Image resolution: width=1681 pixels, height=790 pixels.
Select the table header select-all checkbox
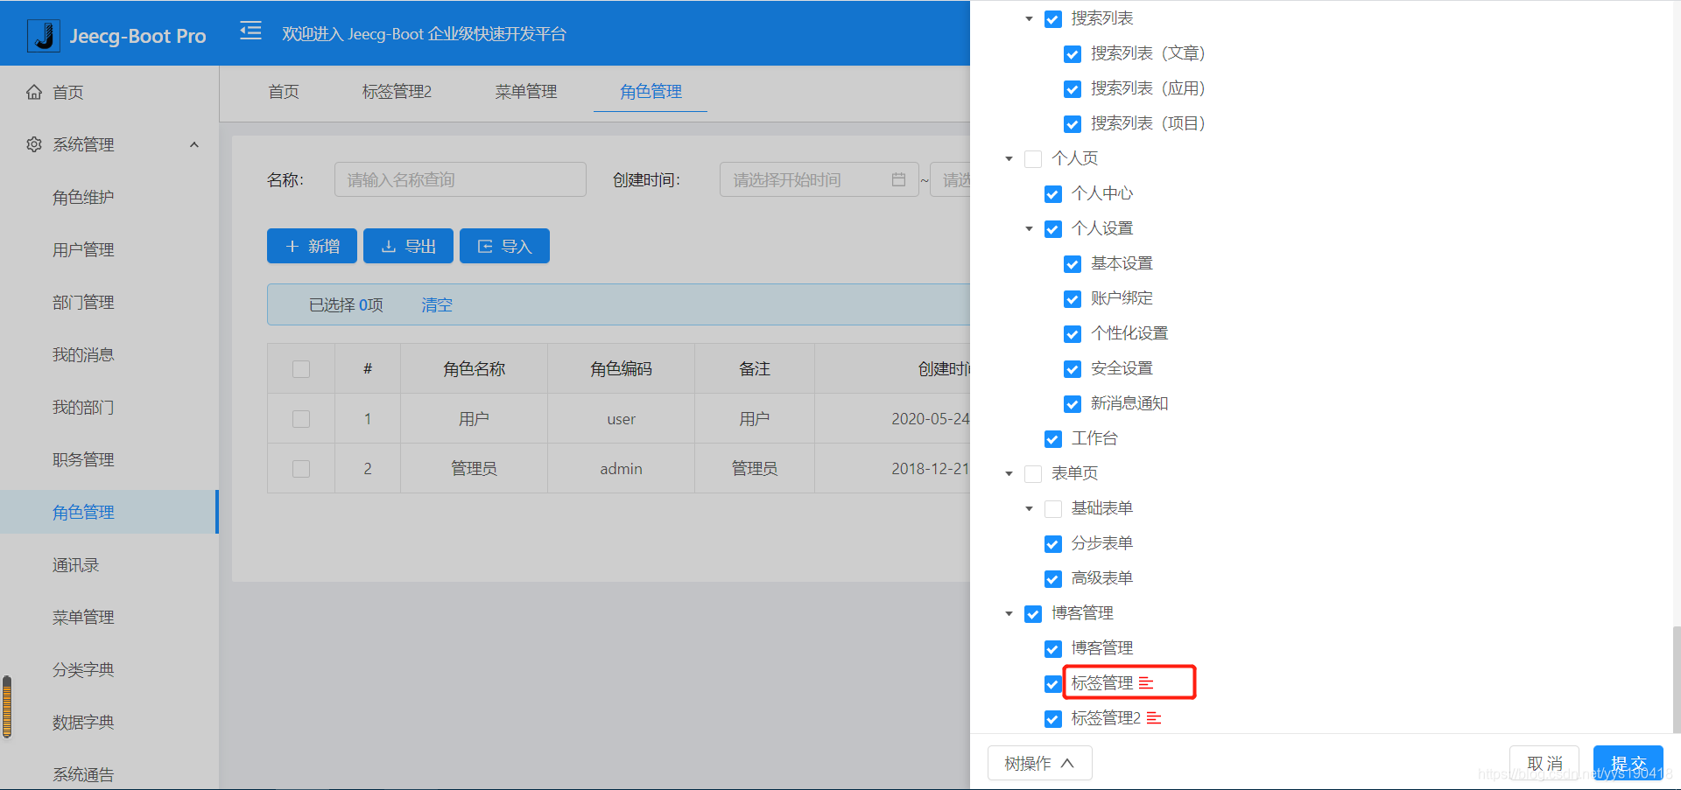coord(301,368)
